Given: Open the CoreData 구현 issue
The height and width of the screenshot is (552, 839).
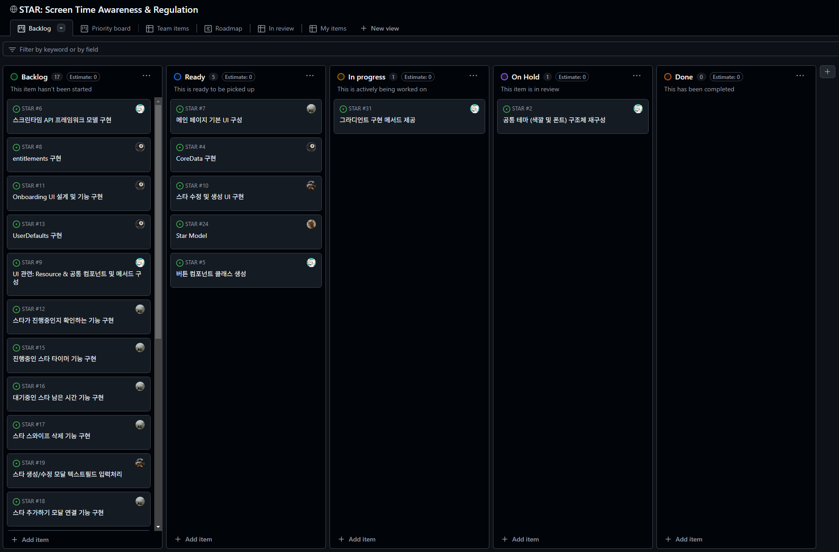Looking at the screenshot, I should pyautogui.click(x=196, y=158).
